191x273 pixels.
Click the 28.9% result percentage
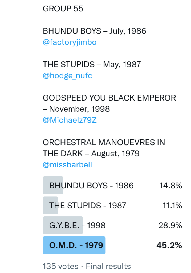point(170,226)
